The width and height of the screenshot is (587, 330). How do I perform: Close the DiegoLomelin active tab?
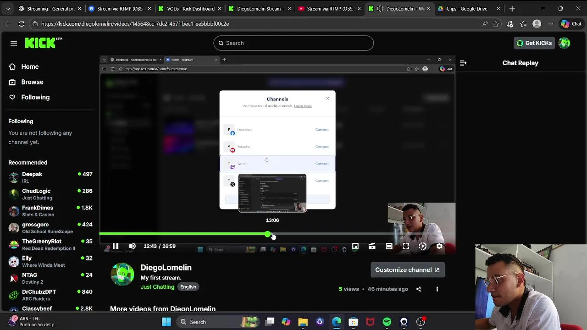click(x=429, y=8)
